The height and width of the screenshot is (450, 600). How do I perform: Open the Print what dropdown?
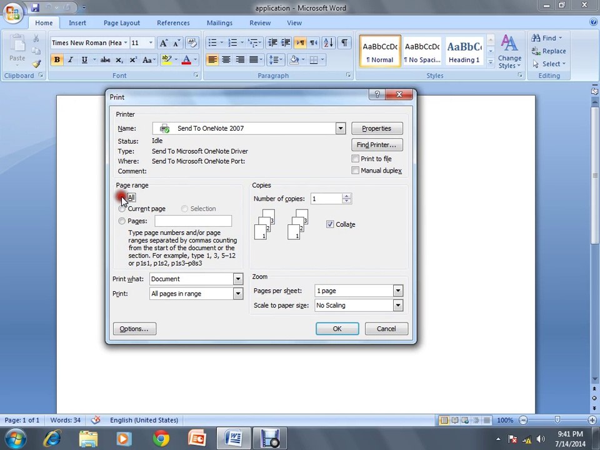[237, 279]
